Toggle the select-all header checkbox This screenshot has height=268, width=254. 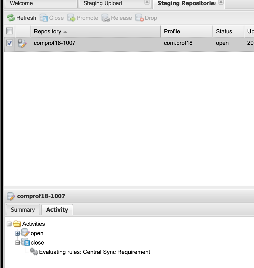(10, 31)
